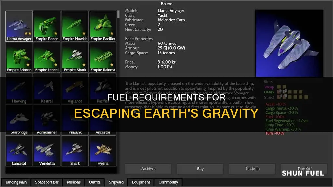Click the ship list scrollbar handle

pos(118,14)
